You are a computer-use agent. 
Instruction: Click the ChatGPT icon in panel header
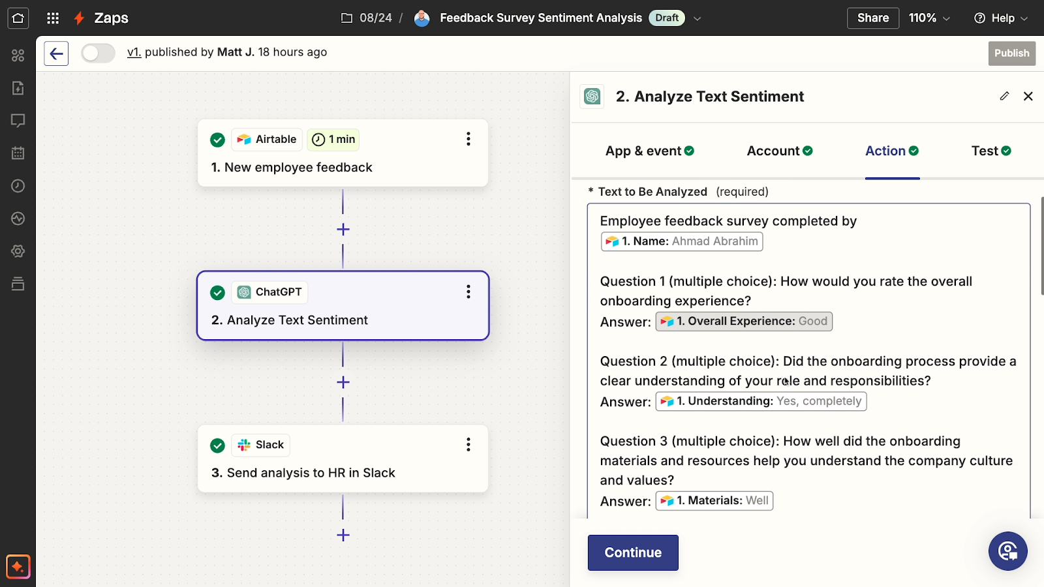pyautogui.click(x=592, y=97)
